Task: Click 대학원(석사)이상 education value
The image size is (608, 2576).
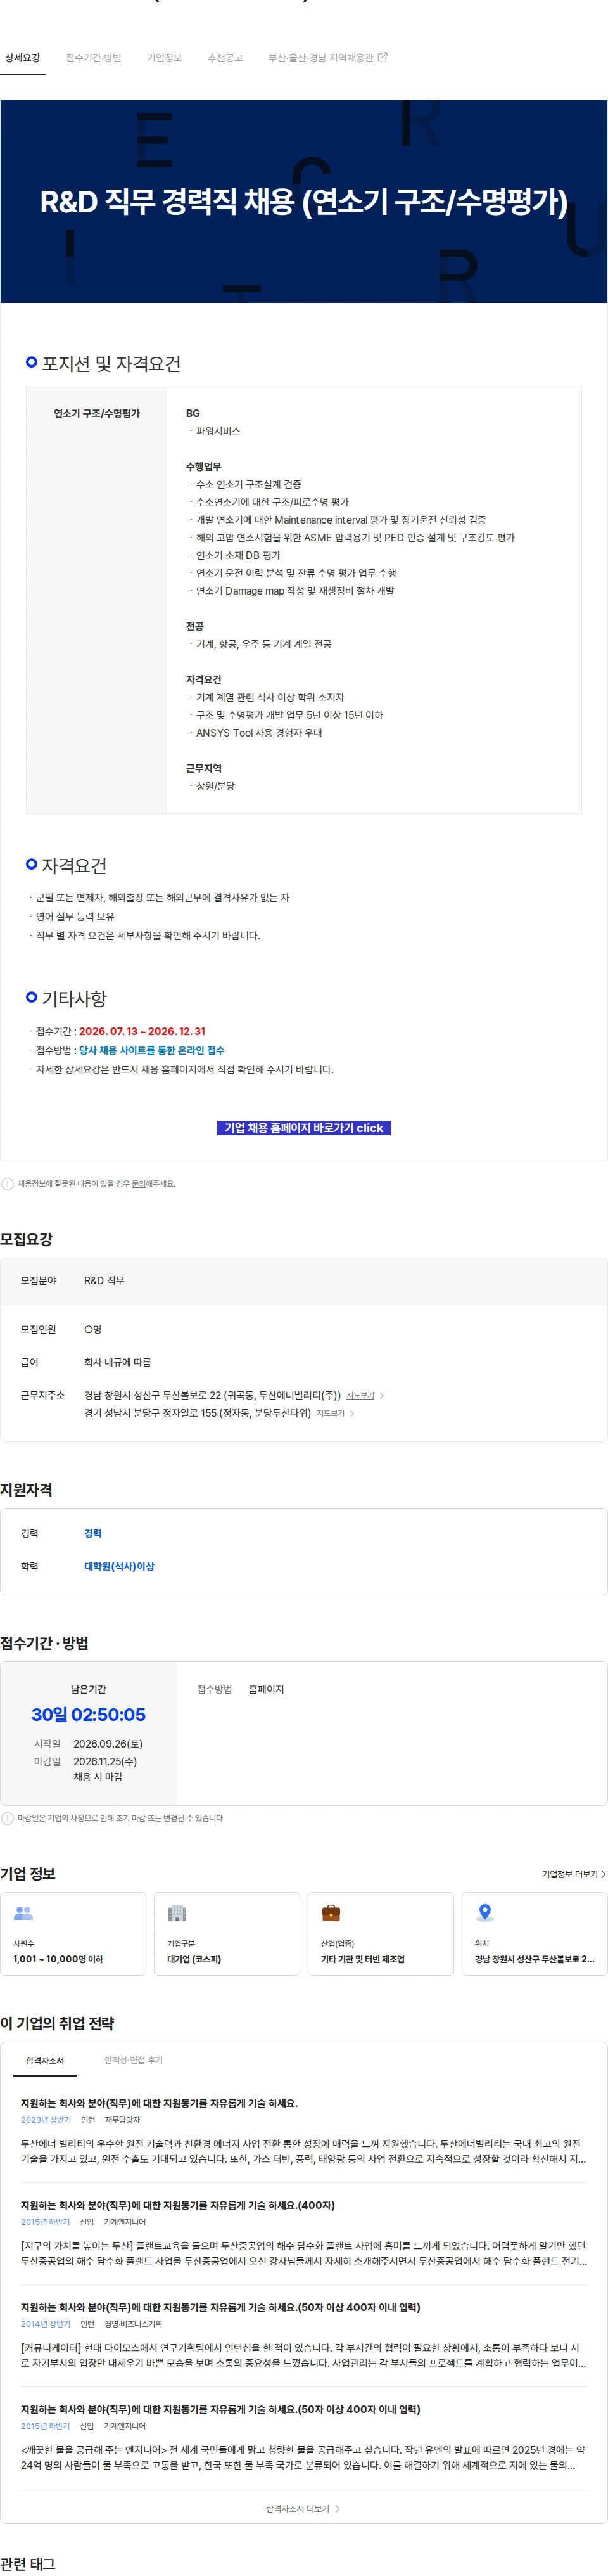Action: coord(119,1567)
